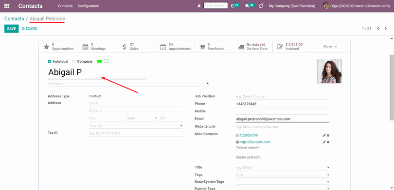Open Sales dollar stat button
Image resolution: width=394 pixels, height=190 pixels.
[137, 47]
